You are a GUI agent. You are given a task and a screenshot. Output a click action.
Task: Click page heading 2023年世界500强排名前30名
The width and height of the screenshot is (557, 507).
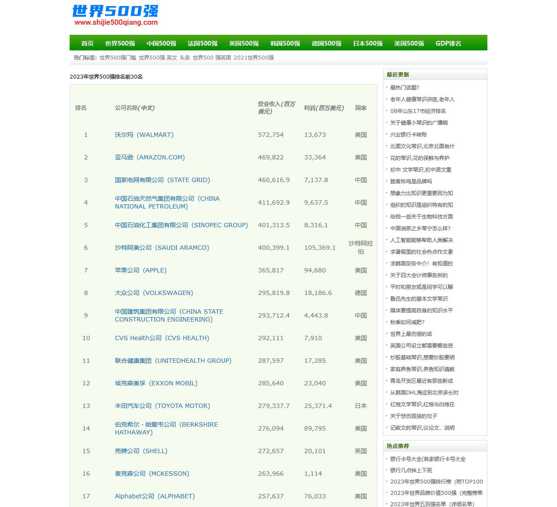point(106,76)
